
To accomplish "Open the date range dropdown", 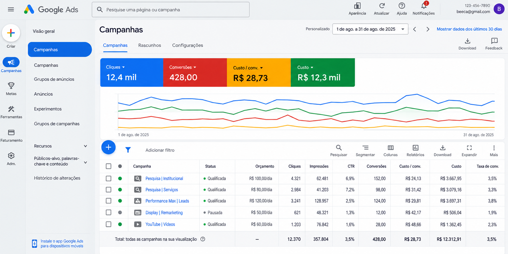I will pyautogui.click(x=370, y=29).
